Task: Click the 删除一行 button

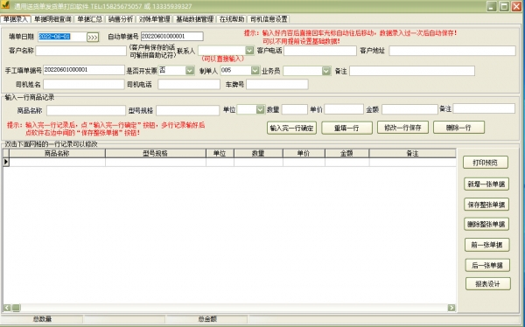Action: tap(458, 128)
